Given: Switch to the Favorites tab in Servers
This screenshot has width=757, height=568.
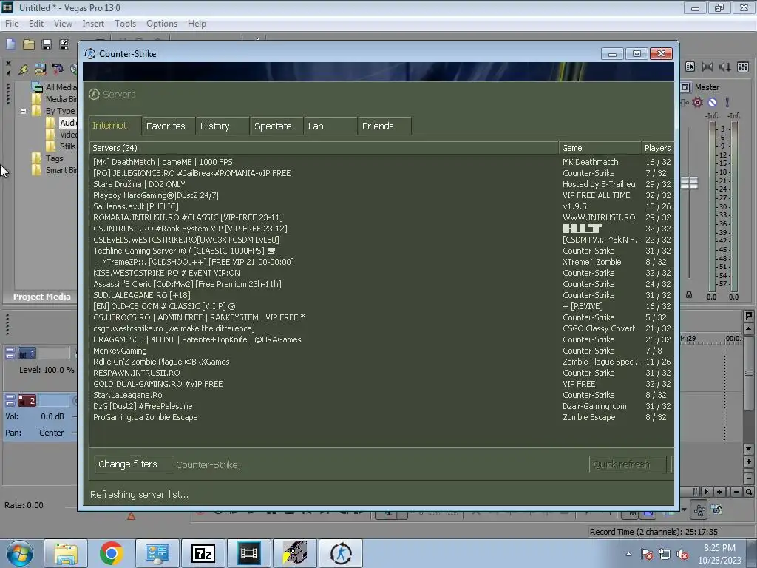Looking at the screenshot, I should click(x=169, y=126).
